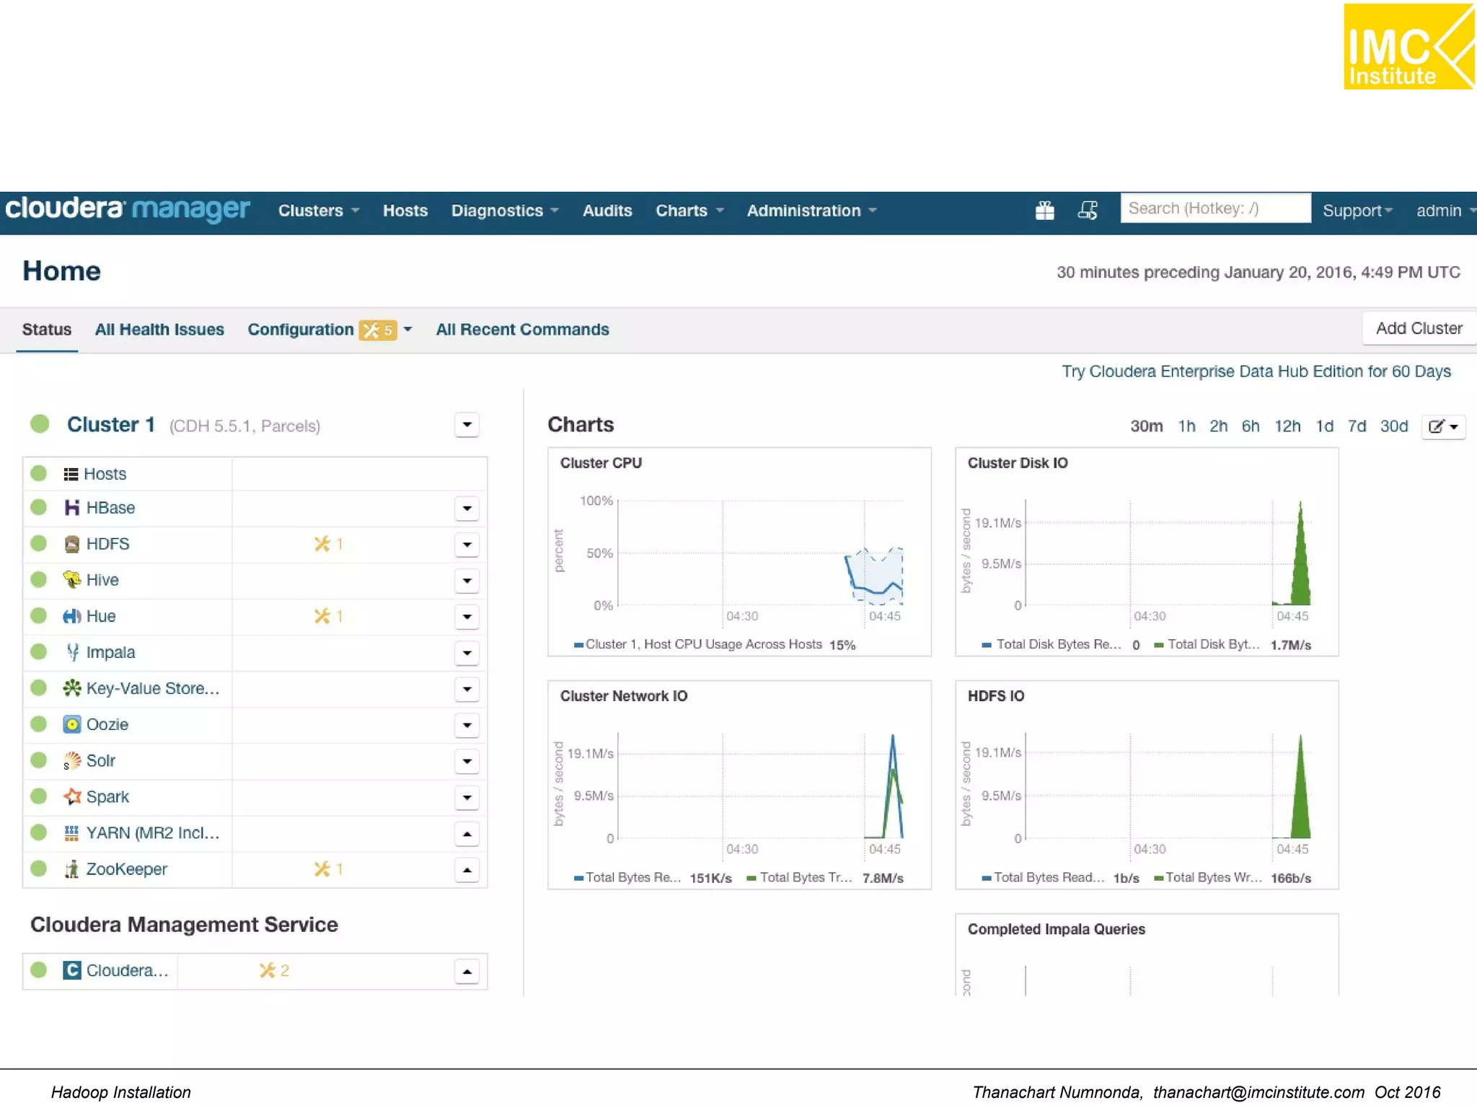Open the Hive actions dropdown
The image size is (1477, 1108).
pyautogui.click(x=467, y=581)
